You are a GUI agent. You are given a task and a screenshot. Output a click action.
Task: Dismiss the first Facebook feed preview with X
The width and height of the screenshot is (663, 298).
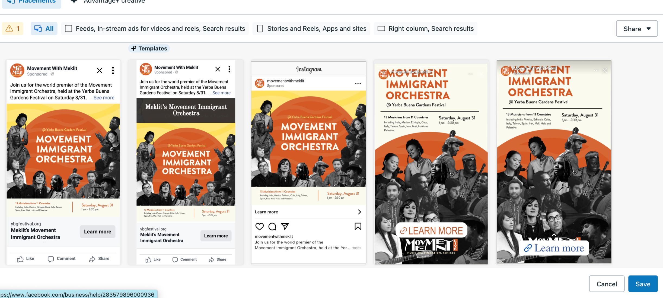point(100,71)
